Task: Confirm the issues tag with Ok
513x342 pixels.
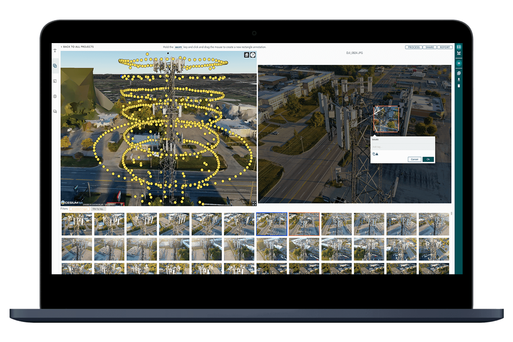Action: pos(428,159)
